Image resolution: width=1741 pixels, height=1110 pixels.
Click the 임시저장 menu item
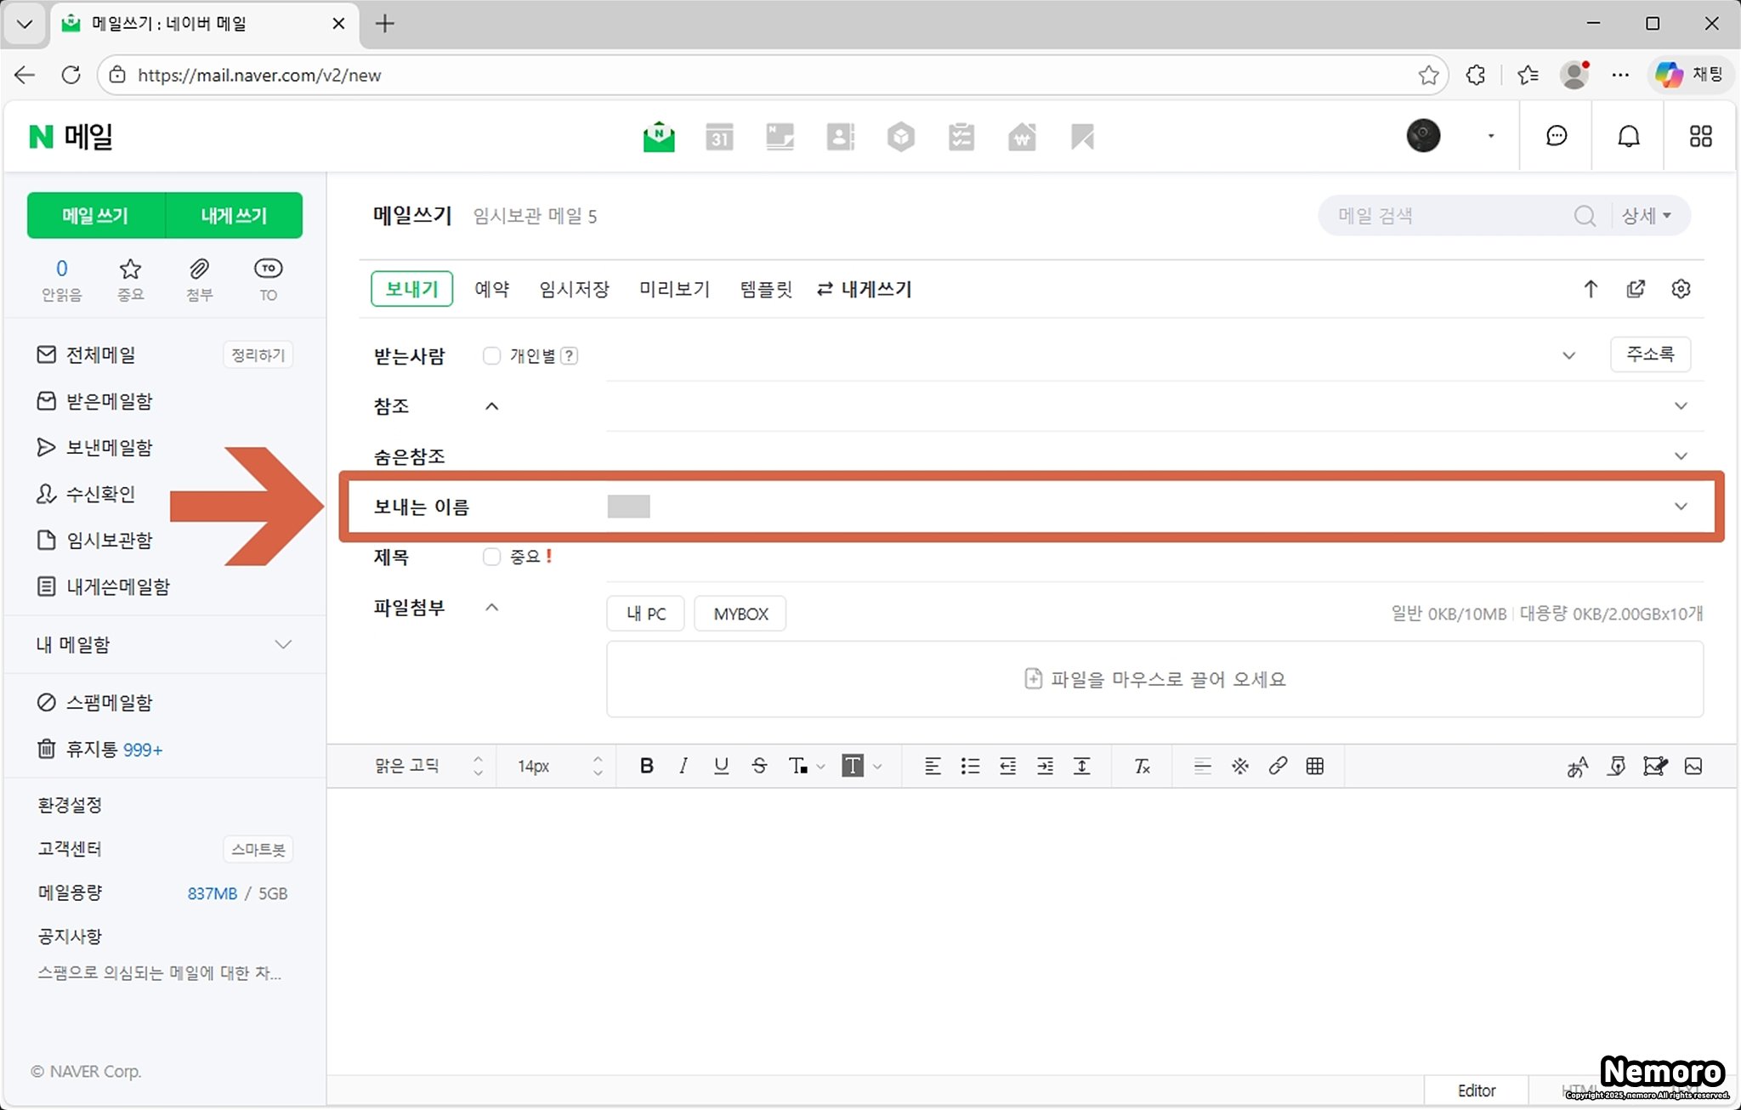[574, 289]
